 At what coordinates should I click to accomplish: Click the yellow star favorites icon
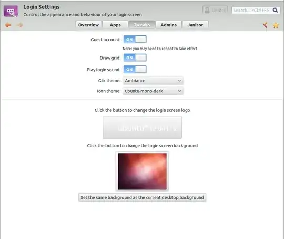pos(276,25)
